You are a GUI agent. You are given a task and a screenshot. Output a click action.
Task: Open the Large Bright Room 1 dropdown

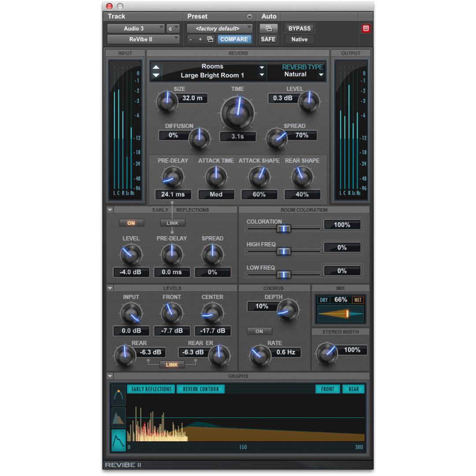tap(262, 75)
